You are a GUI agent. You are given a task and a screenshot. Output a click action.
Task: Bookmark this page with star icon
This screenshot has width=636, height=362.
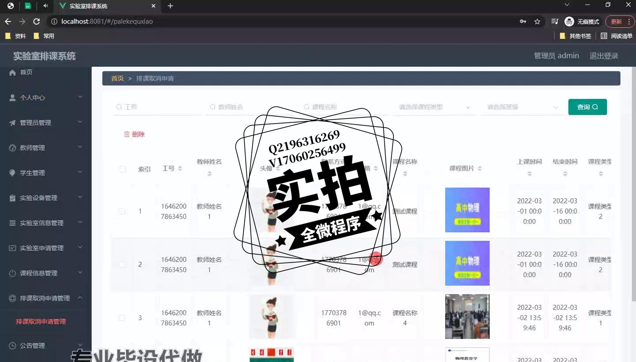[537, 21]
